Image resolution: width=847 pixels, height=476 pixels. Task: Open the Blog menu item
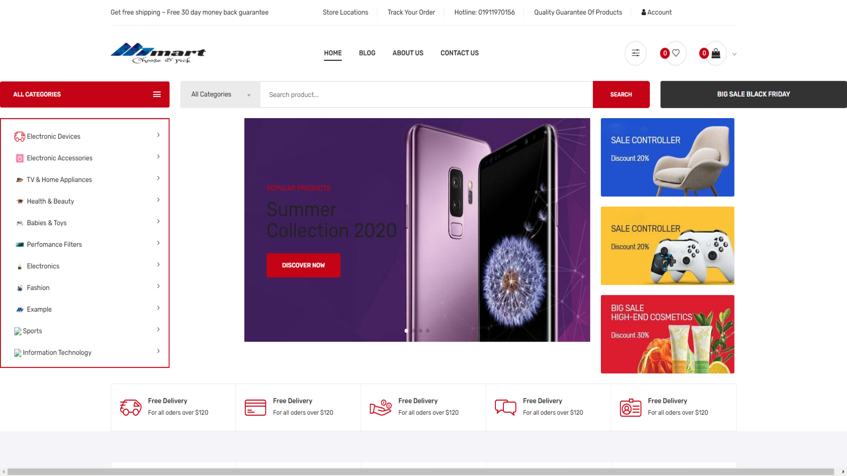(x=367, y=53)
